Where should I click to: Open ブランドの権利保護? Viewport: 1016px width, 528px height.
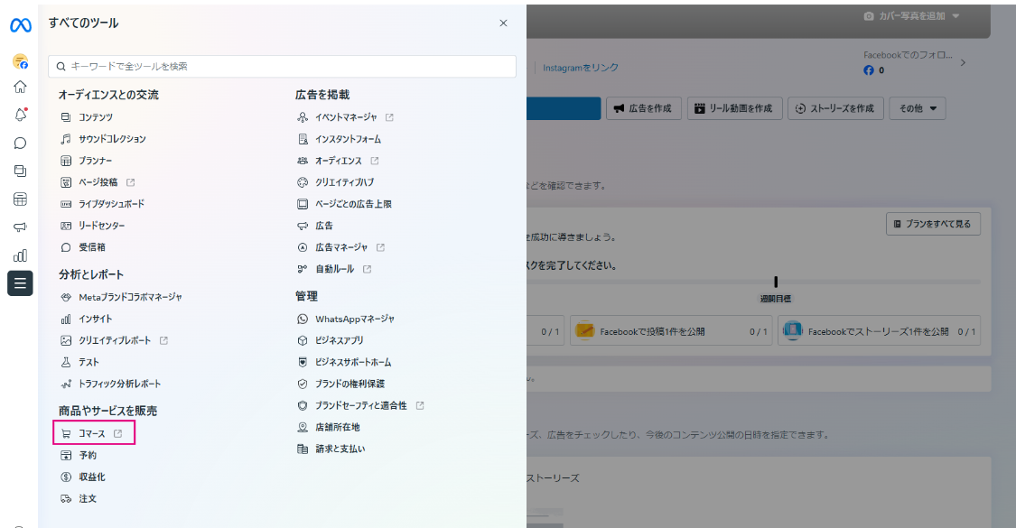point(340,384)
